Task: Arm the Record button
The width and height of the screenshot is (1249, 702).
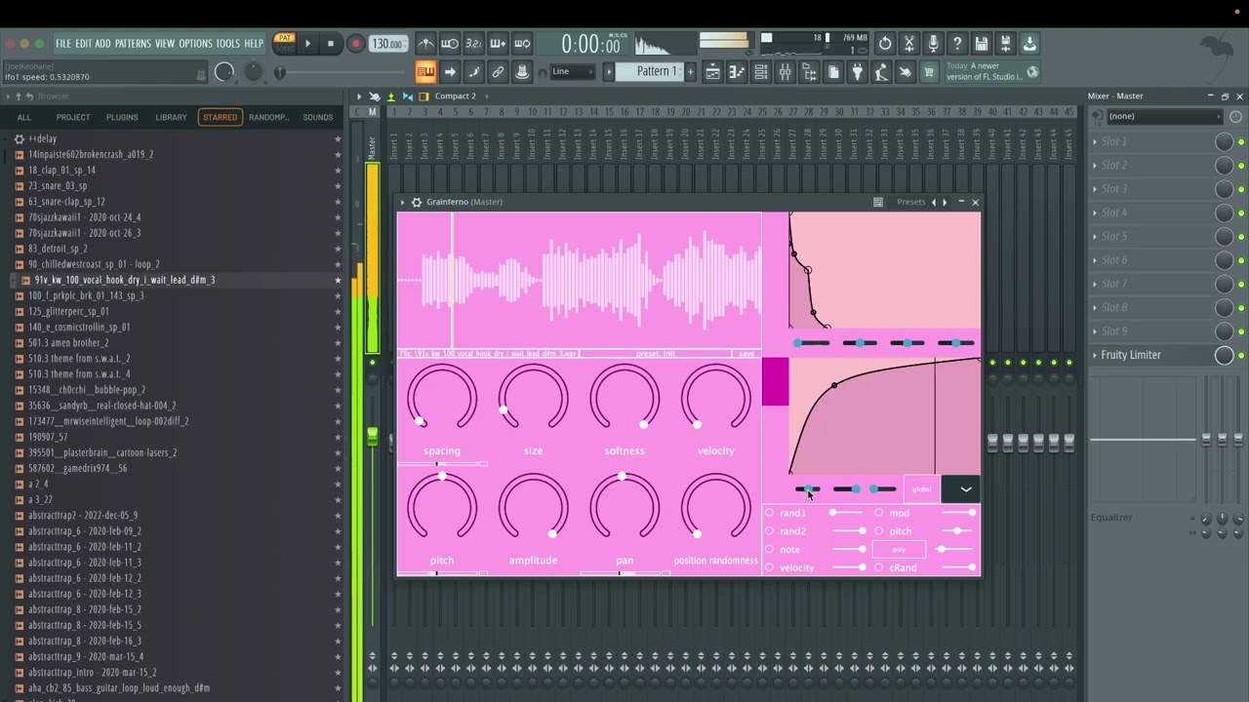Action: 355,43
